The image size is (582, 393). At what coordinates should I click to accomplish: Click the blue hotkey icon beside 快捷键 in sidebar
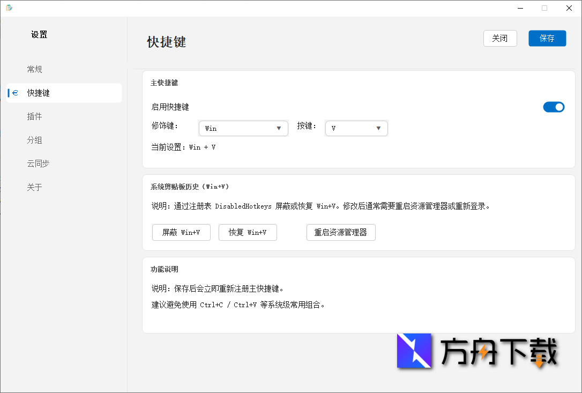click(15, 92)
